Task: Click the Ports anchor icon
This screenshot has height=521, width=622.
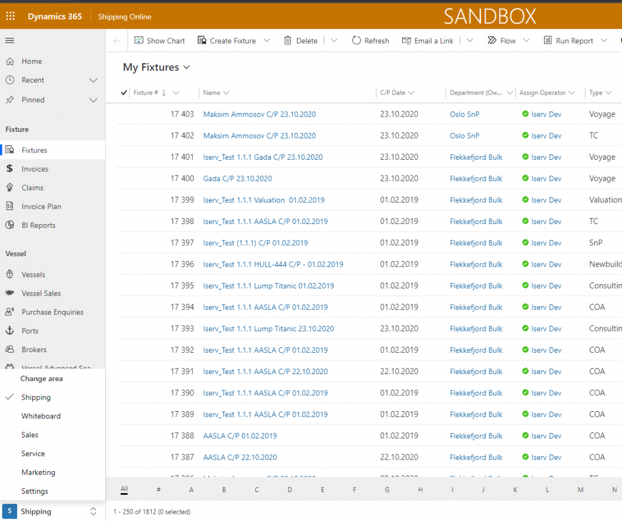Action: (10, 331)
